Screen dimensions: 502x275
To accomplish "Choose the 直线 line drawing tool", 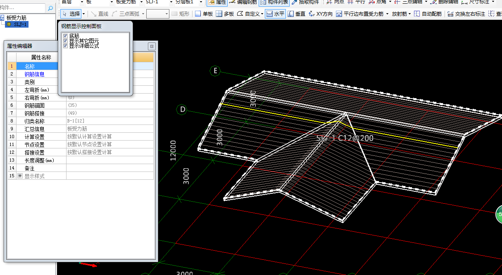I will click(x=100, y=14).
